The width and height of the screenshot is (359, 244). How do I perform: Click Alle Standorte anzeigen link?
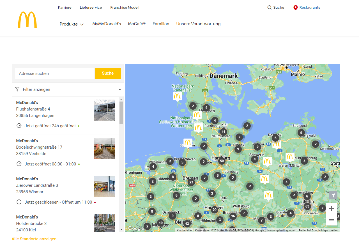(34, 239)
